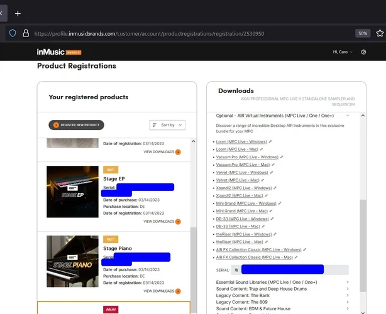The width and height of the screenshot is (386, 314).
Task: Click the Stage EP product thumbnail
Action: [x=73, y=192]
